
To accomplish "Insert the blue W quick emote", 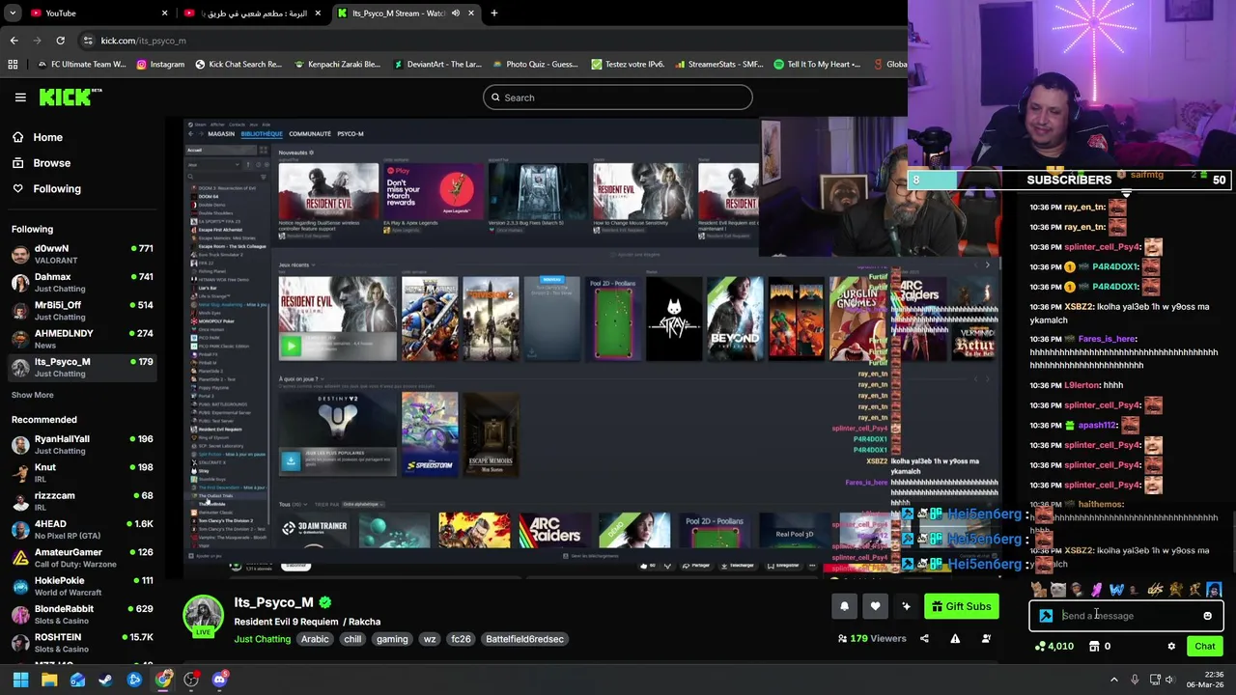I will [1116, 589].
